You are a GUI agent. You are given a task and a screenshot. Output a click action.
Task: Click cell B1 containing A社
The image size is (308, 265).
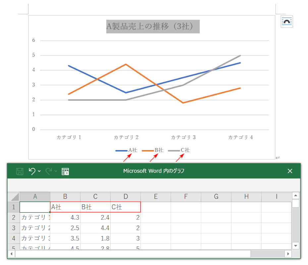click(65, 207)
